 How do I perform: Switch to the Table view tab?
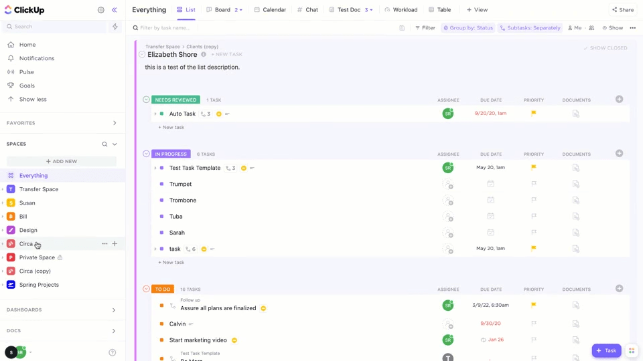click(439, 10)
